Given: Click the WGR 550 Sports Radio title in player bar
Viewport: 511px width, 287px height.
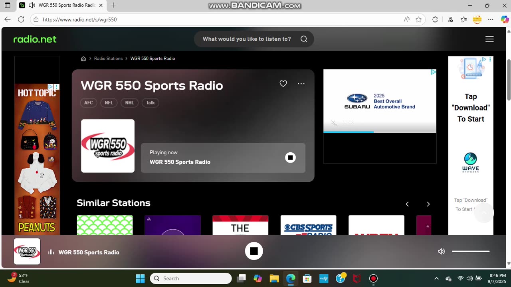Looking at the screenshot, I should coord(89,252).
